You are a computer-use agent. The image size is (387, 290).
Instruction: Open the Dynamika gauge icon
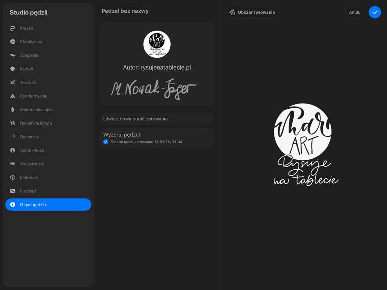click(x=12, y=137)
